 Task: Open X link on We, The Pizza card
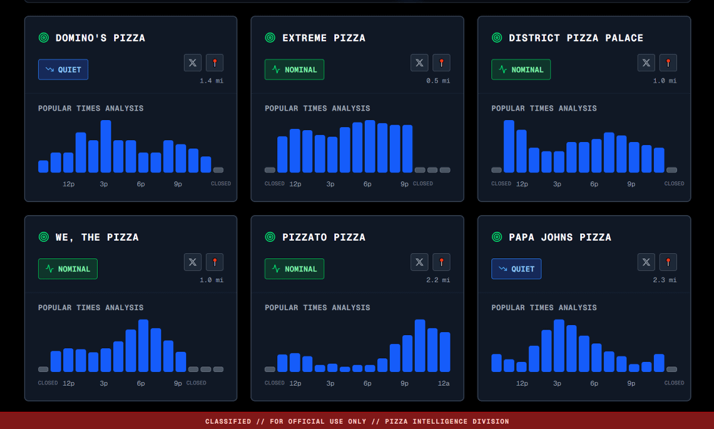pyautogui.click(x=193, y=262)
